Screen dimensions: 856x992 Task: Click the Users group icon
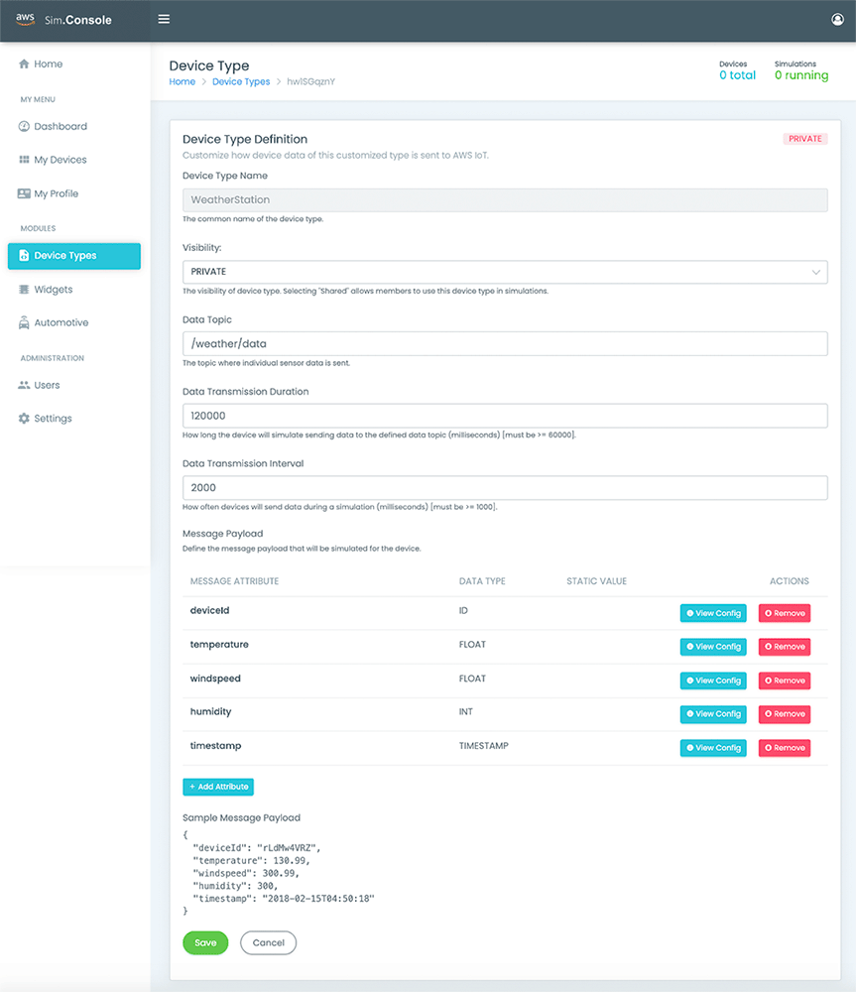click(24, 385)
